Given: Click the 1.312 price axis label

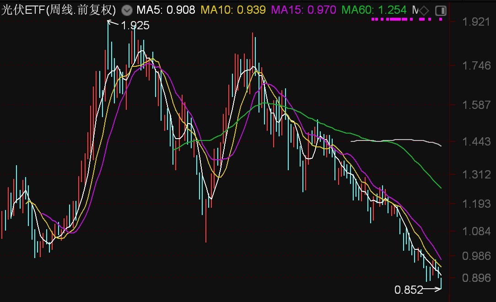Looking at the screenshot, I should coord(477,174).
